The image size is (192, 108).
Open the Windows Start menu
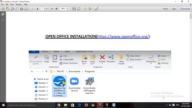pos(3,105)
